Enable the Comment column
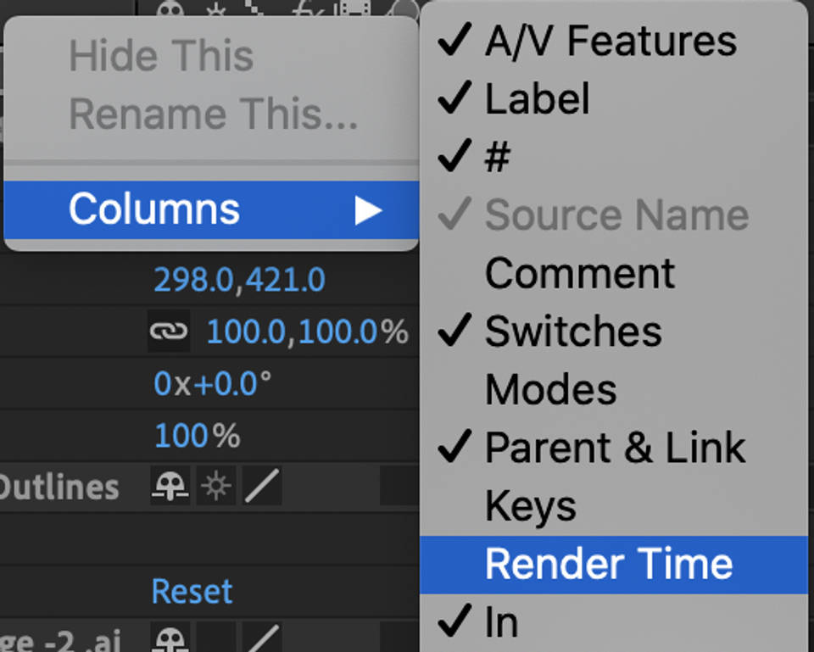 (578, 273)
